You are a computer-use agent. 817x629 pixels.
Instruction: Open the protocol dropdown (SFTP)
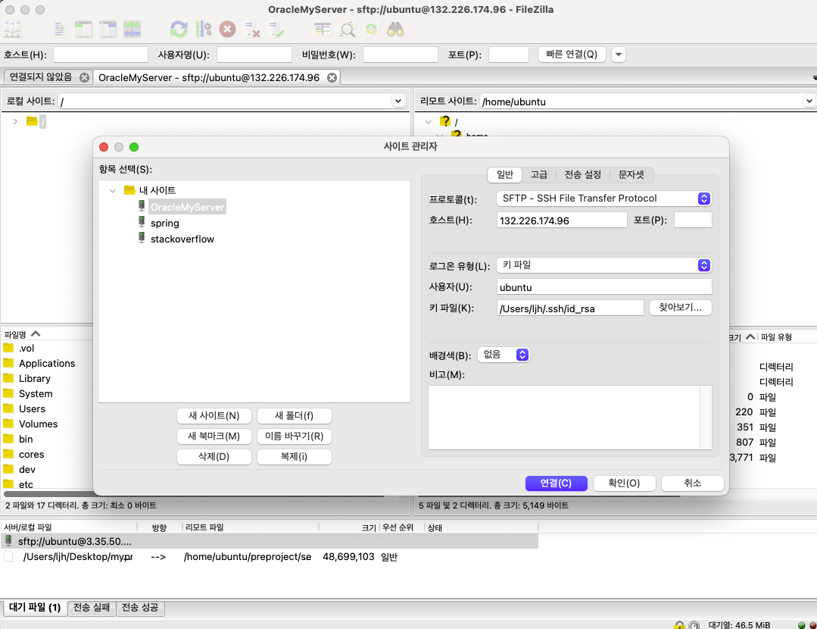(604, 199)
